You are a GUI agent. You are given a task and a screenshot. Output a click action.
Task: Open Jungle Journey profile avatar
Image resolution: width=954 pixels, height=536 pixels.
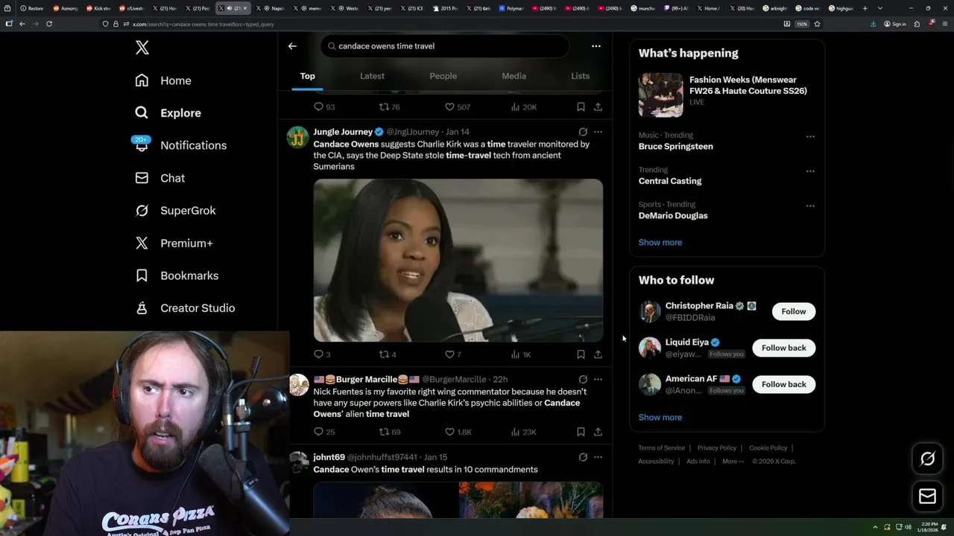click(x=297, y=137)
